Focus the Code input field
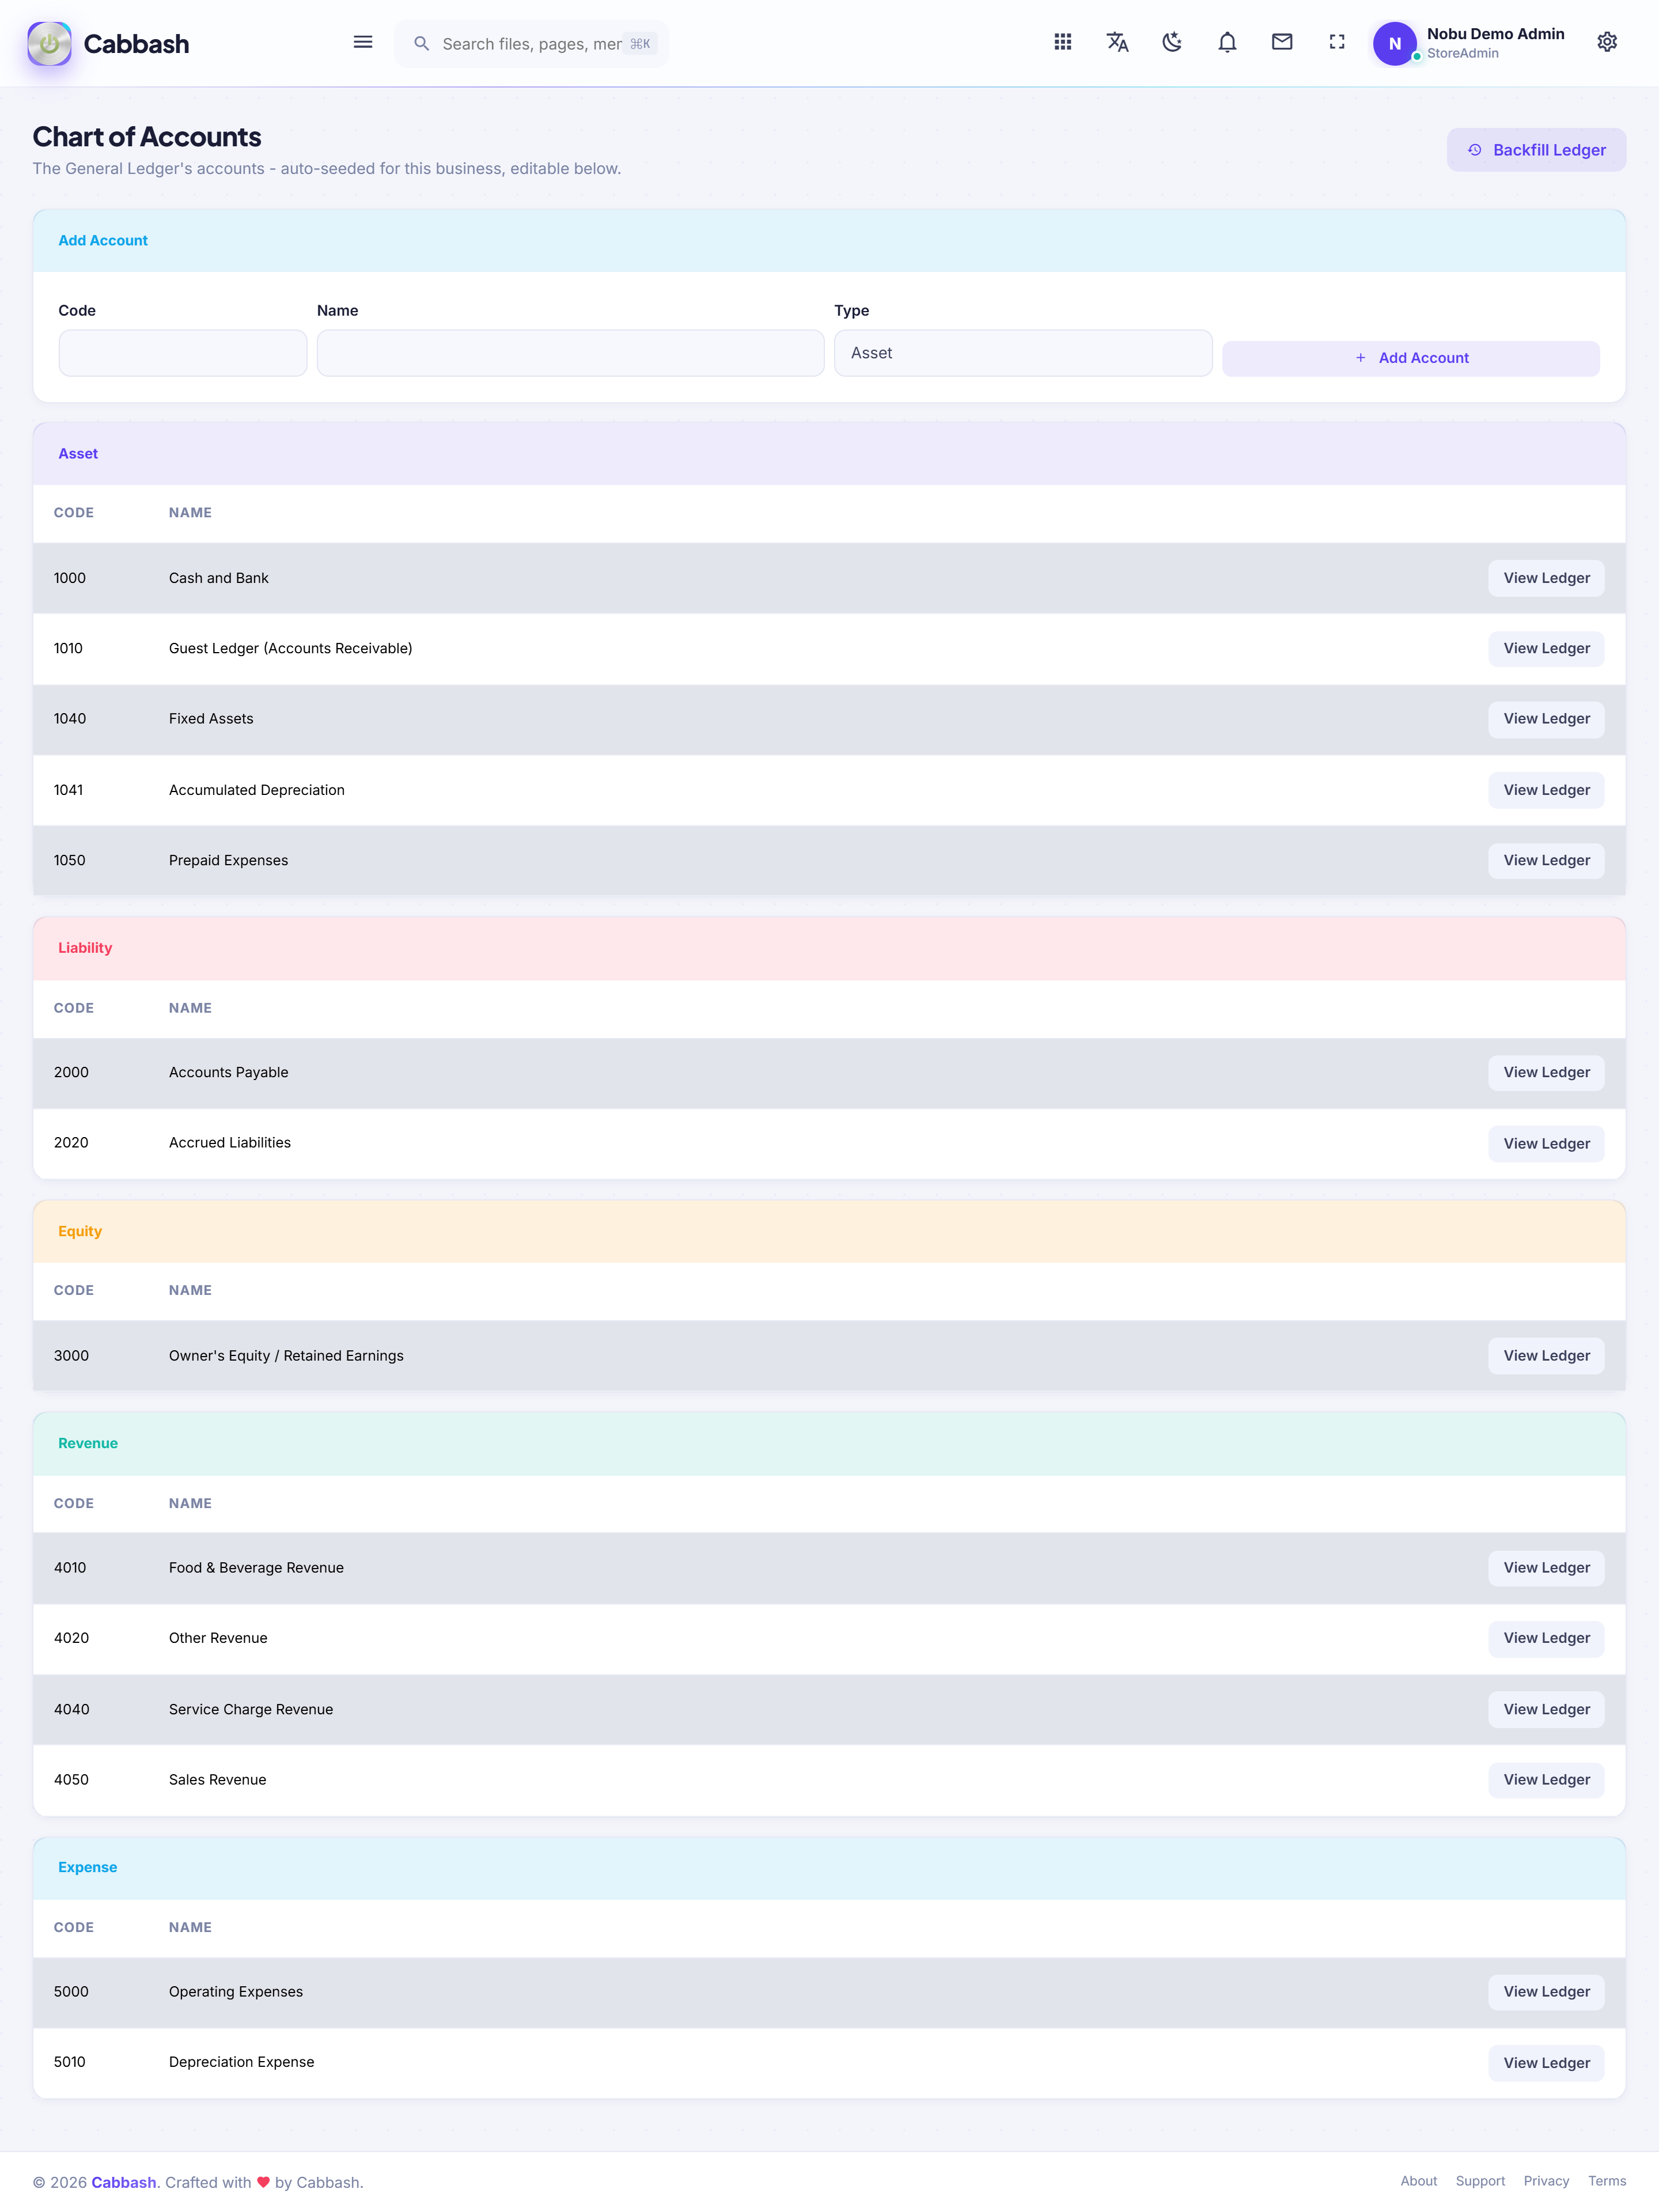This screenshot has width=1659, height=2212. (183, 353)
